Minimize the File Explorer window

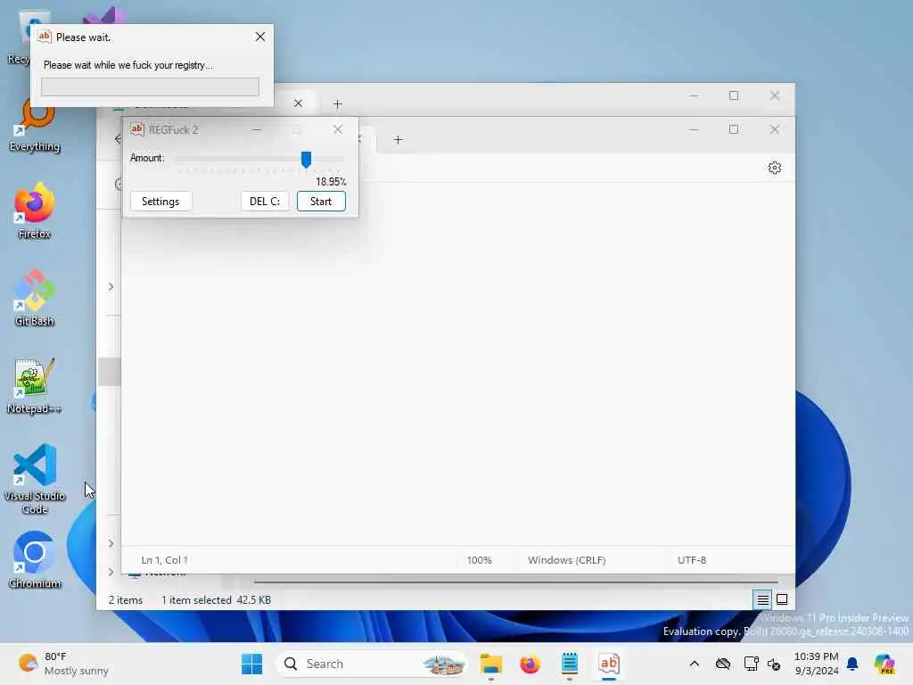(x=694, y=95)
